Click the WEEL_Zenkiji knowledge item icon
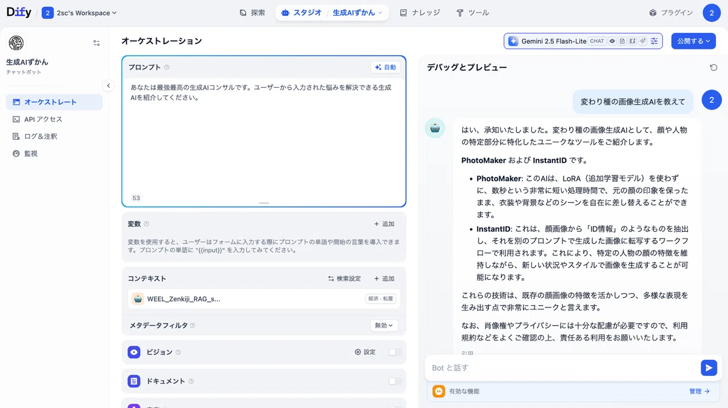Image resolution: width=728 pixels, height=408 pixels. pyautogui.click(x=138, y=298)
